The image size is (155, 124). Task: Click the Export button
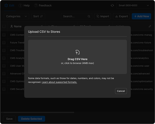[121, 16]
